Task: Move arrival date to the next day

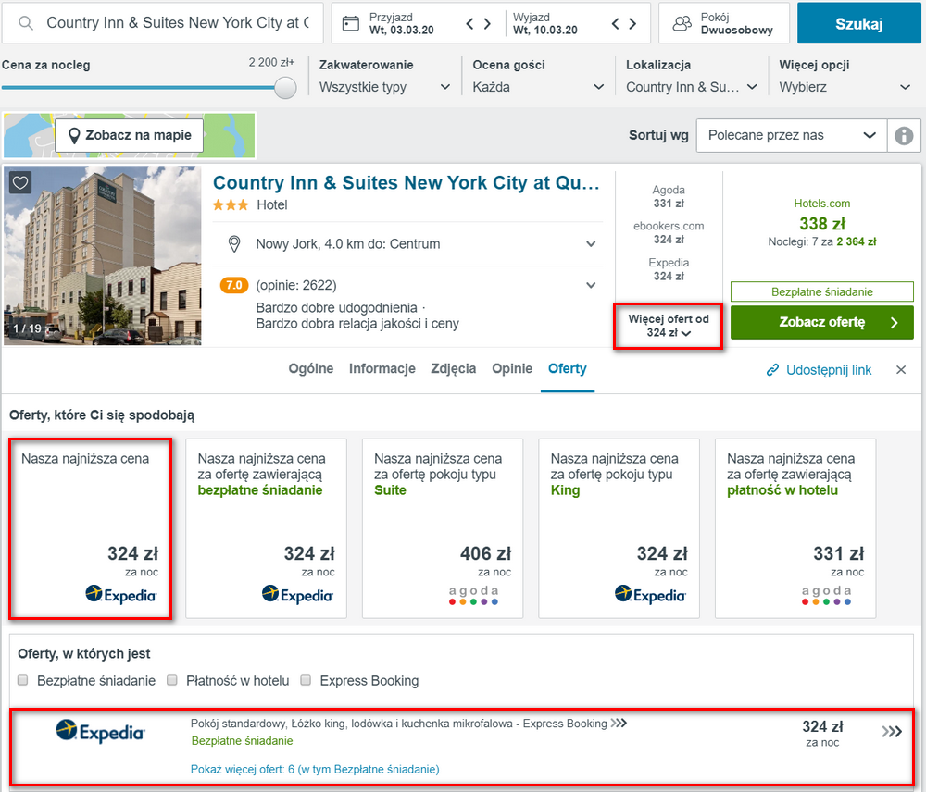Action: pyautogui.click(x=487, y=24)
